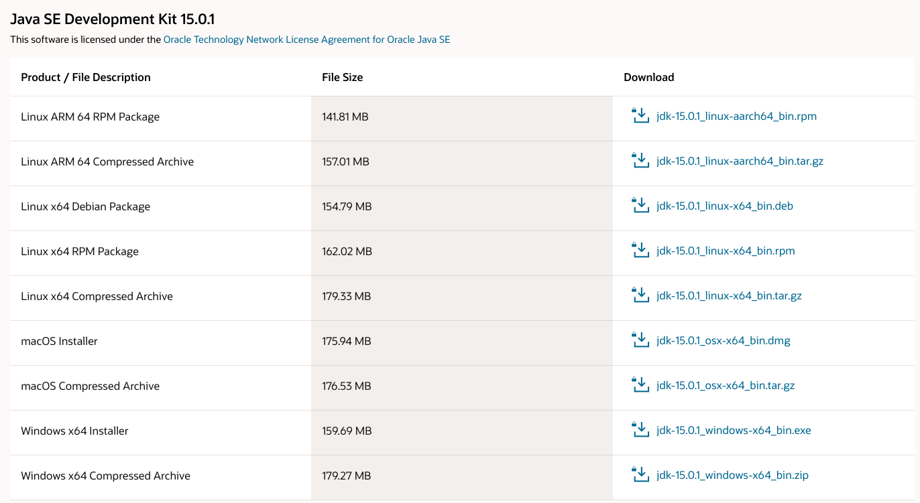Download jdk-15.0.1_windows-x64_bin.zip link
The image size is (920, 503).
[x=733, y=476]
